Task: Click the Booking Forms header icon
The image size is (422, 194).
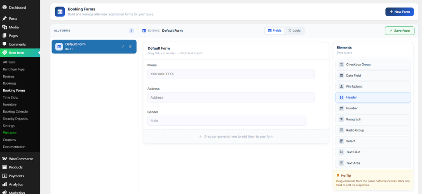Action: (x=60, y=12)
